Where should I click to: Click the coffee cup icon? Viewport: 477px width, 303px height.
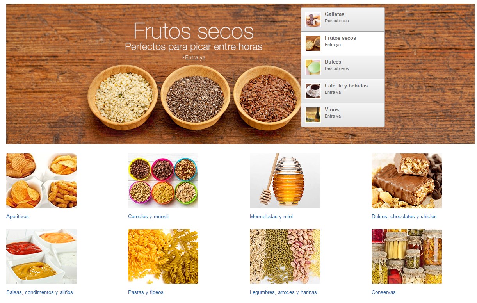313,91
